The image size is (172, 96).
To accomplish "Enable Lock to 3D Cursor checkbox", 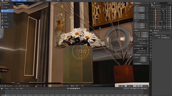I will pos(148,50).
